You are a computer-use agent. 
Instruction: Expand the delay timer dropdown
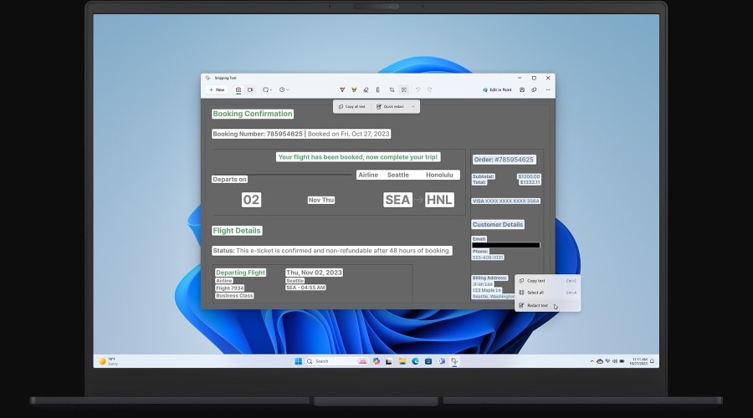tap(284, 89)
